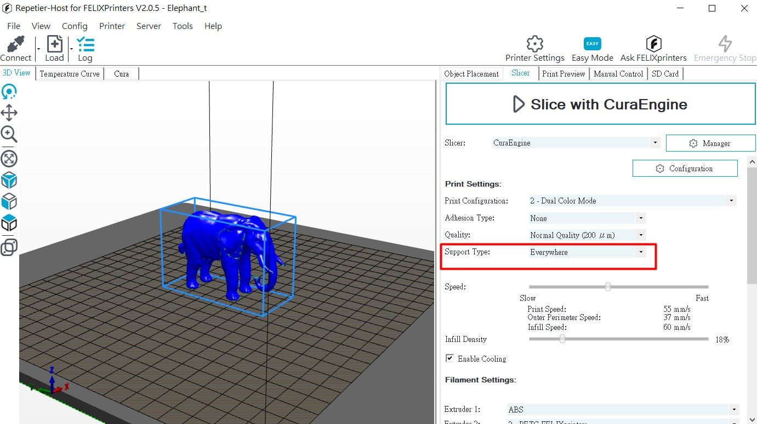This screenshot has height=424, width=757.
Task: Open the View menu
Action: coord(41,26)
